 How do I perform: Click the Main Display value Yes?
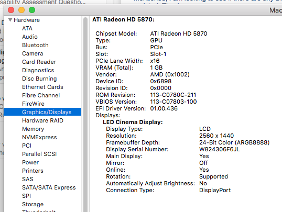(x=204, y=156)
